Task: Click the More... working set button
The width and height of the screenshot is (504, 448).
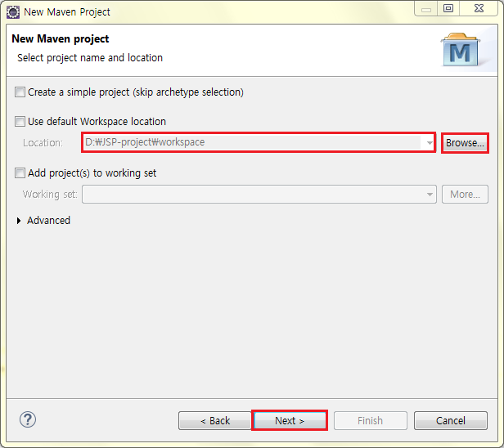Action: 465,194
